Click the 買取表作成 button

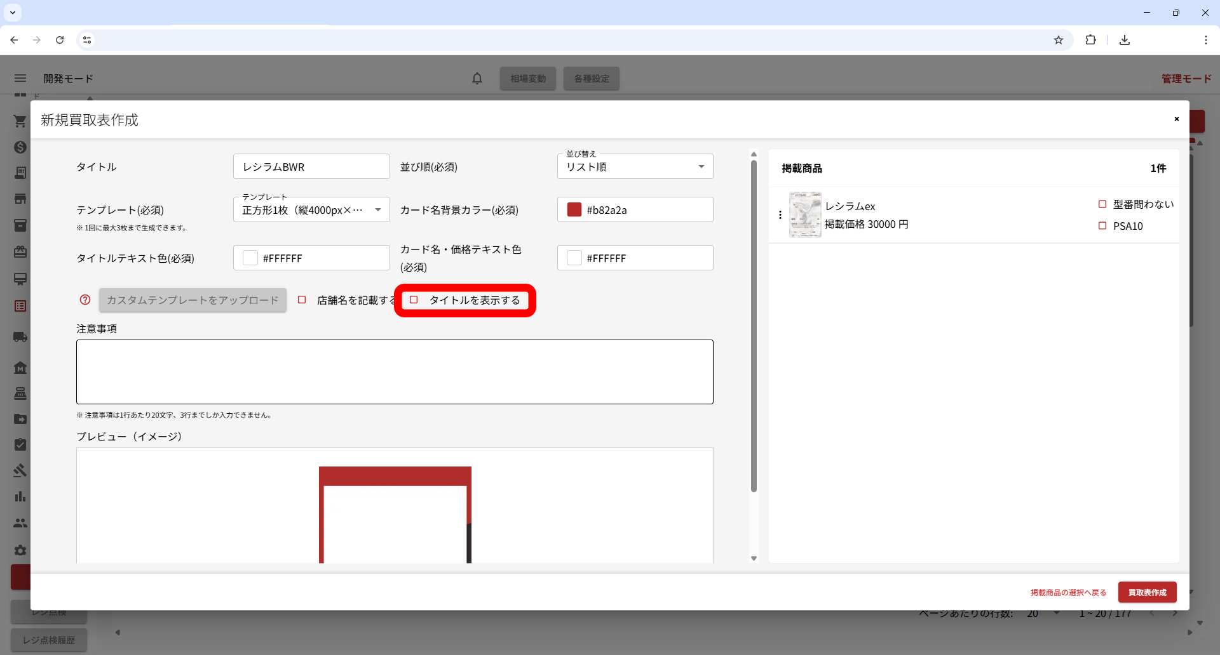(1147, 592)
